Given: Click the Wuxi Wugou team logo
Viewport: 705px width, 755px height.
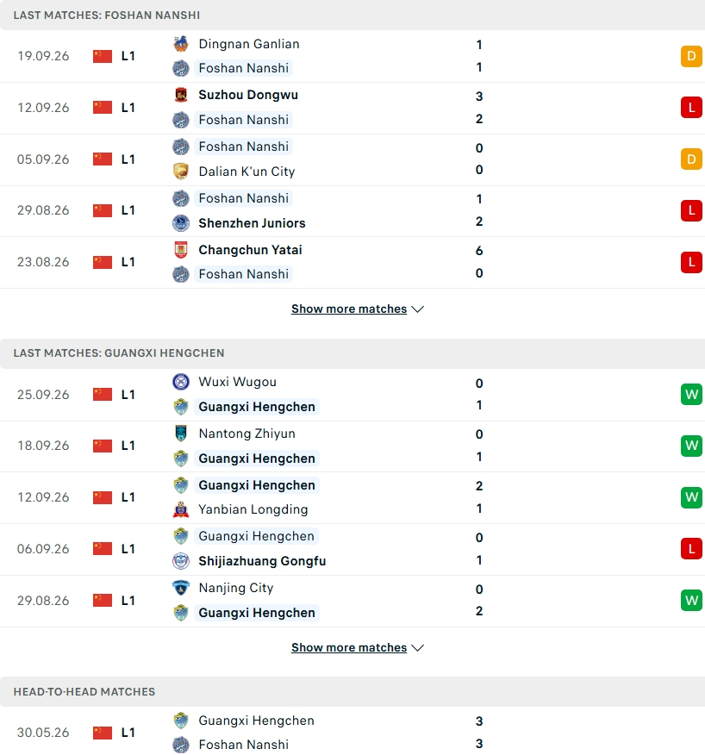Looking at the screenshot, I should (181, 382).
